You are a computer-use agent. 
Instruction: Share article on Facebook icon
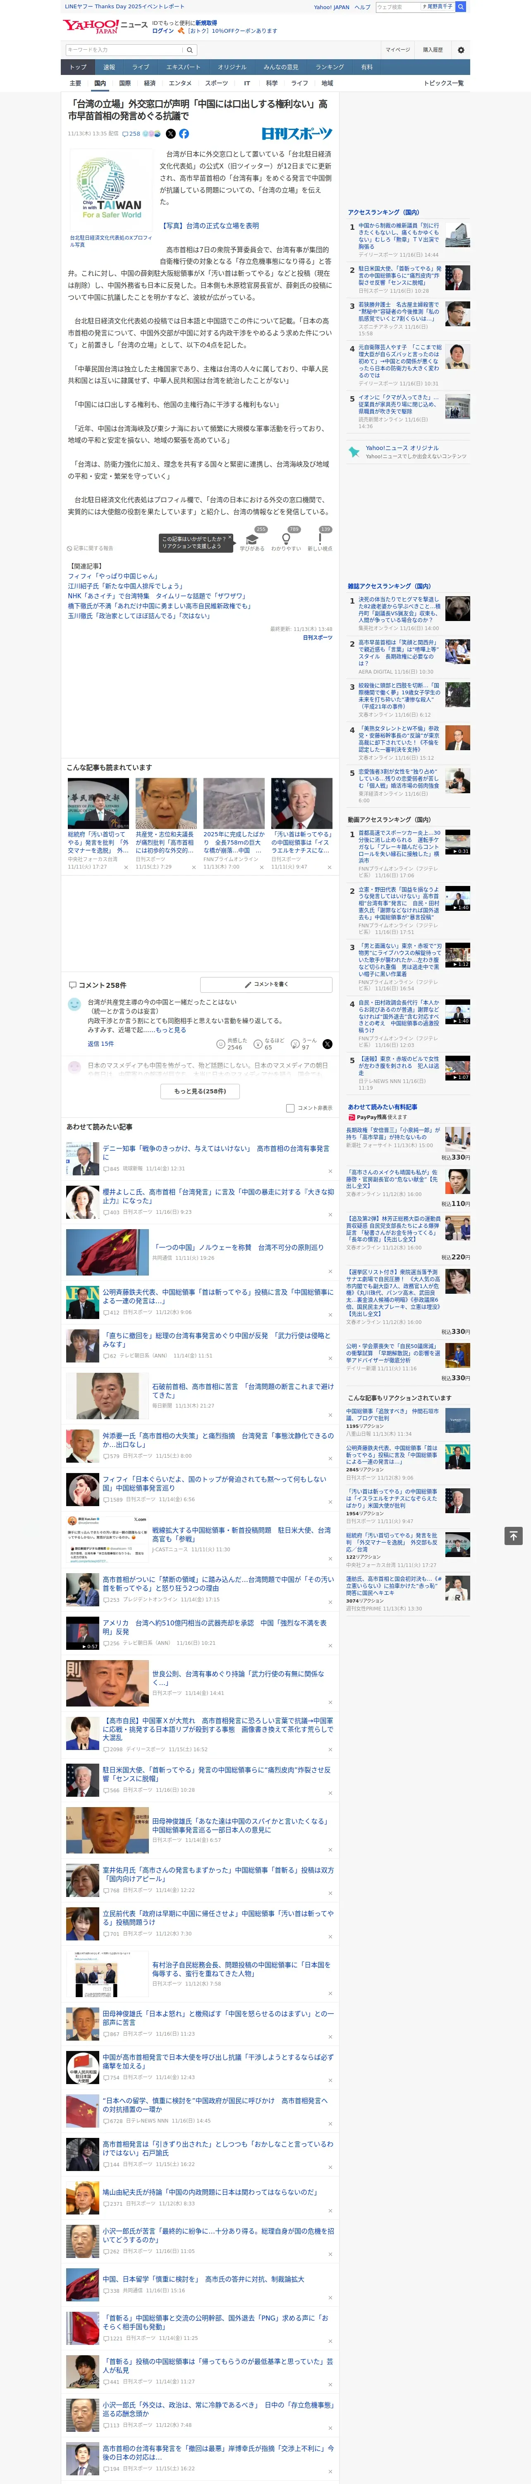pos(184,134)
